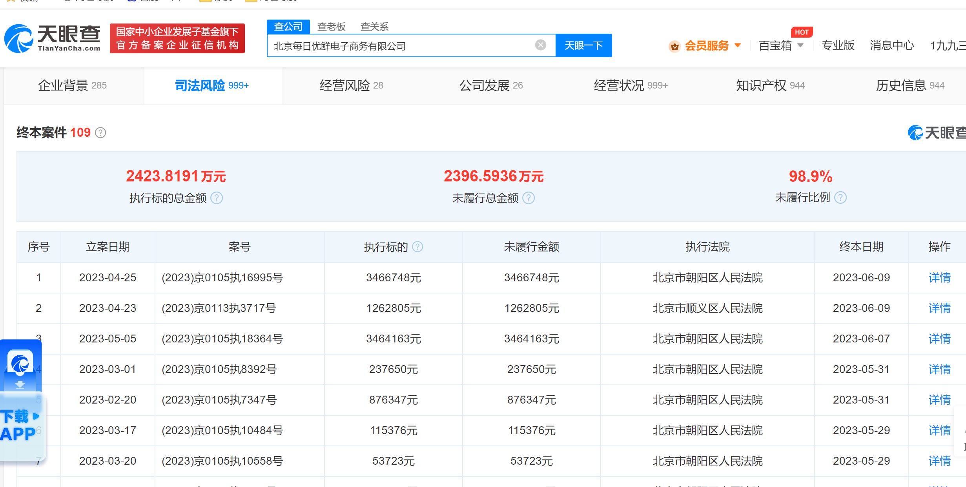The image size is (966, 487).
Task: Click the 未履行金额 column header
Action: point(531,247)
